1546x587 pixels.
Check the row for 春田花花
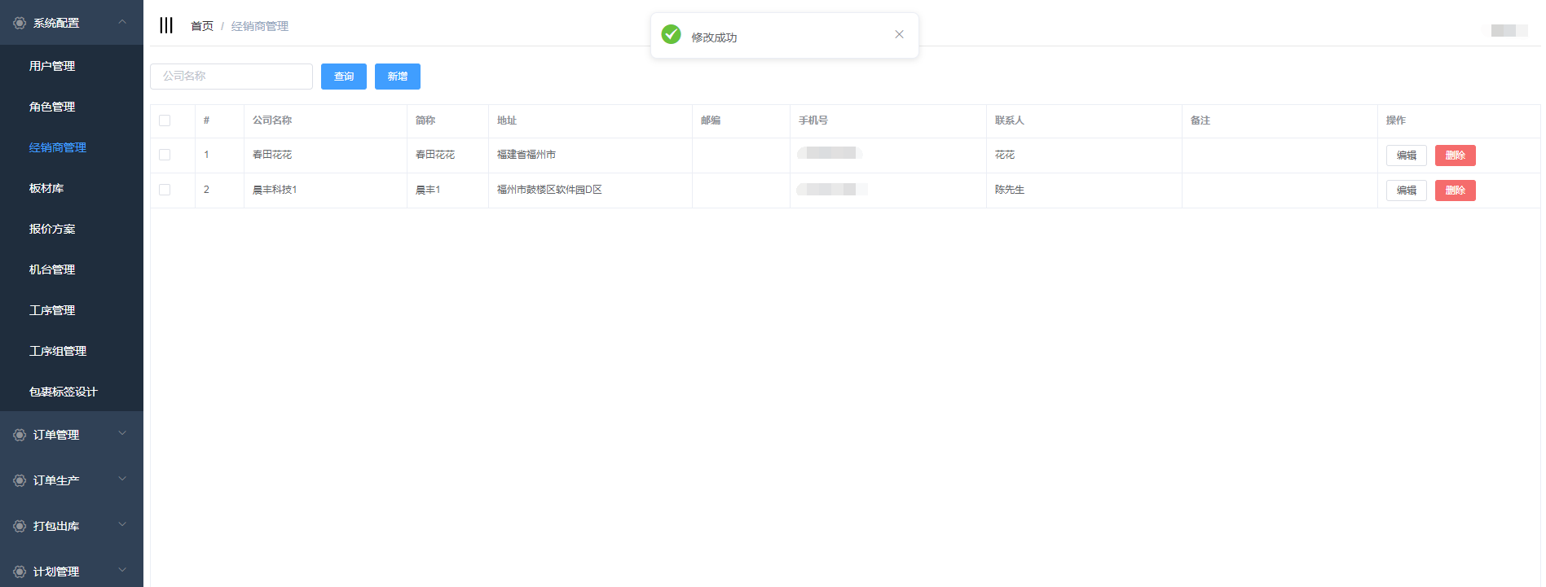pos(165,155)
